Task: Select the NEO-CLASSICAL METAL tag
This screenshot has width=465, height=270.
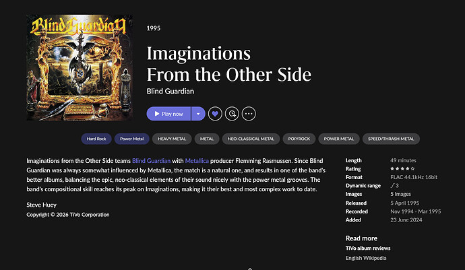Action: (251, 139)
